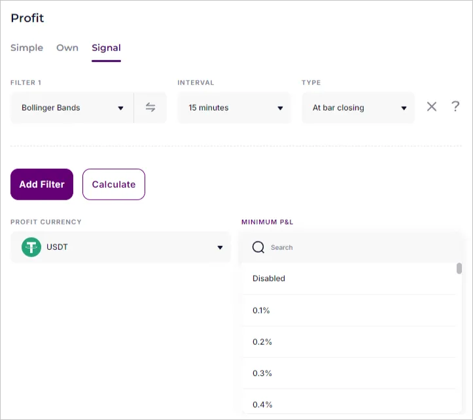This screenshot has width=473, height=420.
Task: Expand the 15 minutes interval dropdown
Action: [x=234, y=108]
